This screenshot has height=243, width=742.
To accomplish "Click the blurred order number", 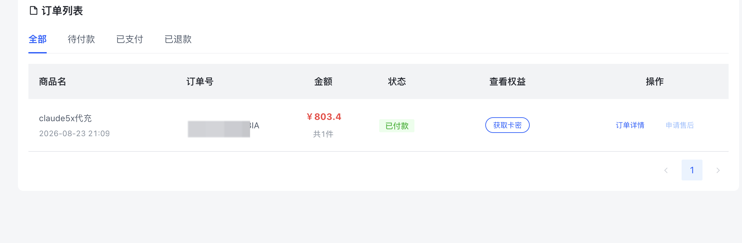I will 223,129.
